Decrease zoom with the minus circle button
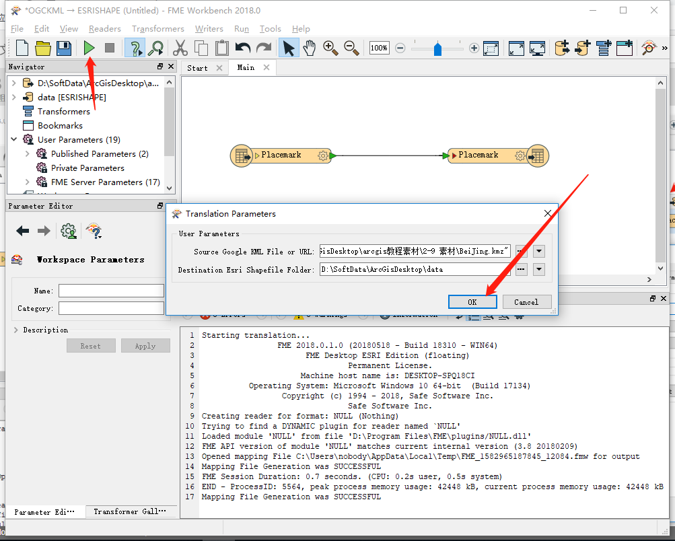The width and height of the screenshot is (675, 541). [x=400, y=48]
